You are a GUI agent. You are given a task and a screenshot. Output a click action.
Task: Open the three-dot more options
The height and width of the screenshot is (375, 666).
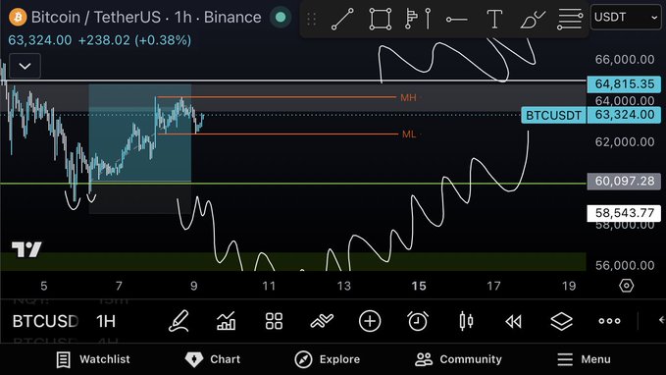coord(609,321)
